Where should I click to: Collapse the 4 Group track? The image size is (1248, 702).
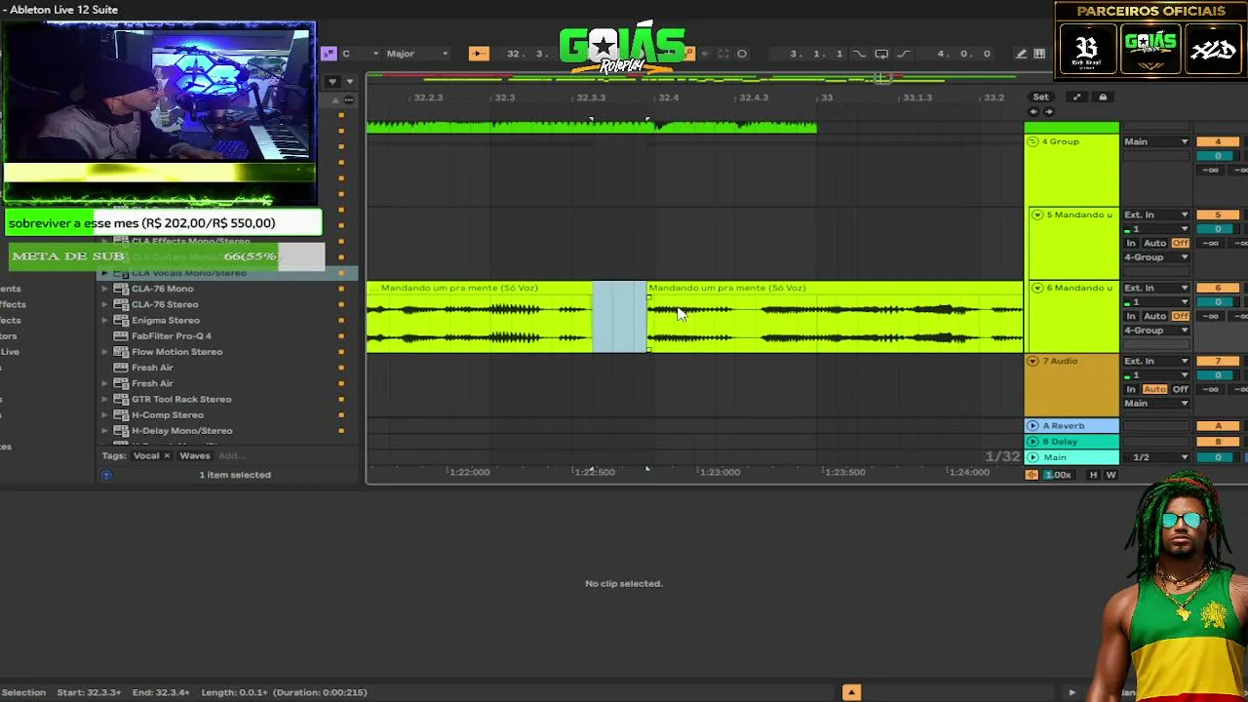click(x=1033, y=142)
